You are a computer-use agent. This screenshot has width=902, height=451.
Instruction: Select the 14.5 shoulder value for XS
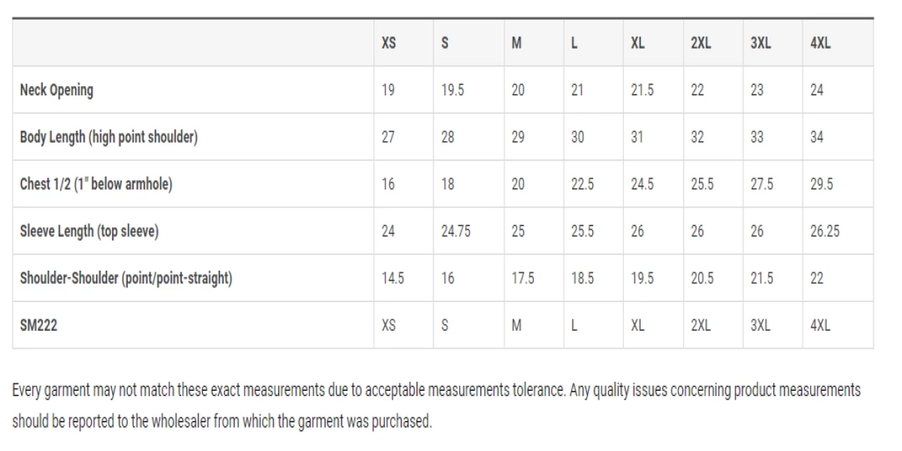[x=393, y=278]
